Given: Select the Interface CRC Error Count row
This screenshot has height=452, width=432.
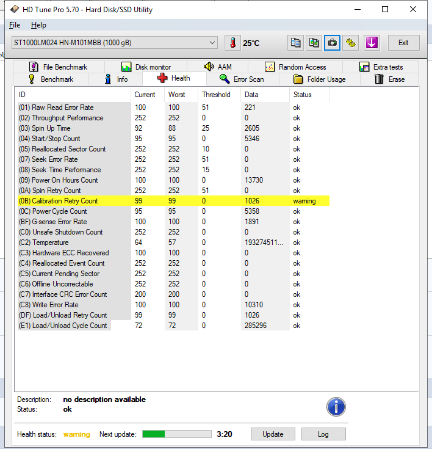Looking at the screenshot, I should (174, 294).
